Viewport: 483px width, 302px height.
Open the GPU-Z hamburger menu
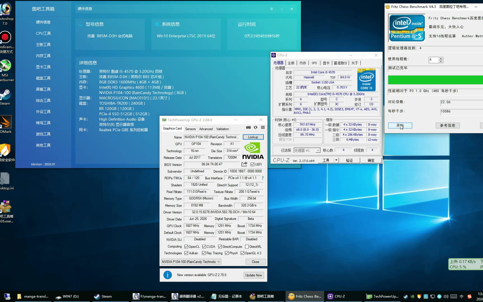coord(263,128)
